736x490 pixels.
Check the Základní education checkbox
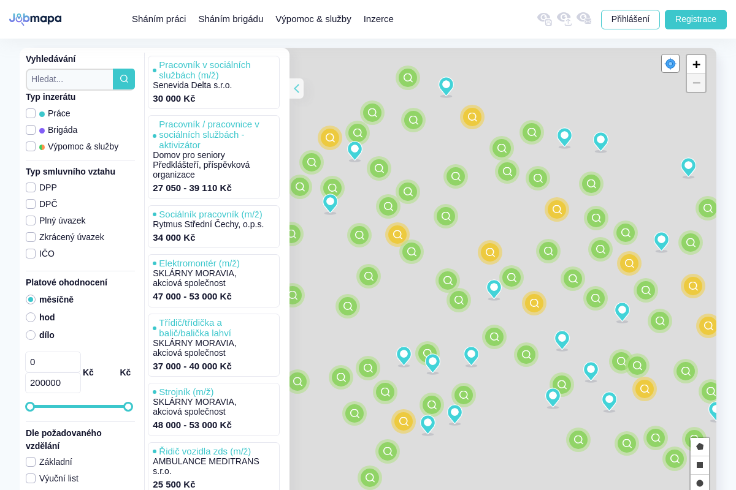[x=31, y=462]
